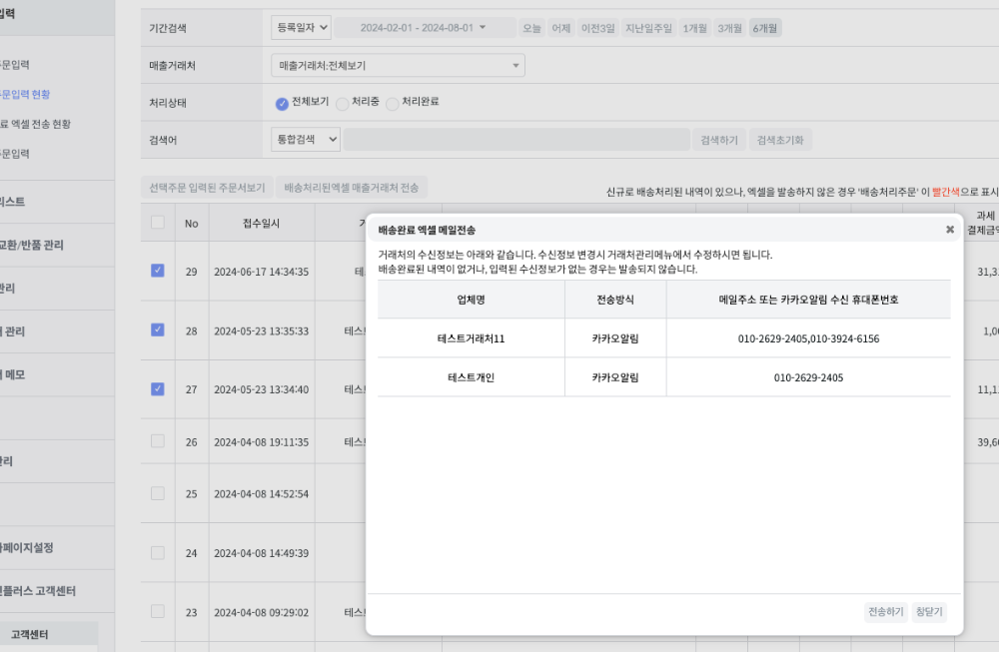Open 엑셀 전송 현황 in the sidebar
999x652 pixels.
click(35, 124)
